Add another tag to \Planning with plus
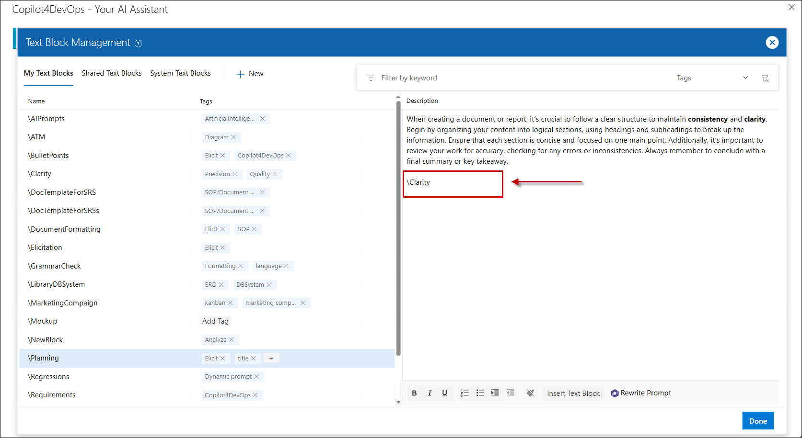 271,359
